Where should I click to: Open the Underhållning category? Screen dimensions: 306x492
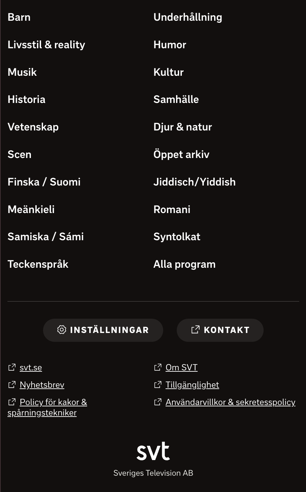point(188,17)
